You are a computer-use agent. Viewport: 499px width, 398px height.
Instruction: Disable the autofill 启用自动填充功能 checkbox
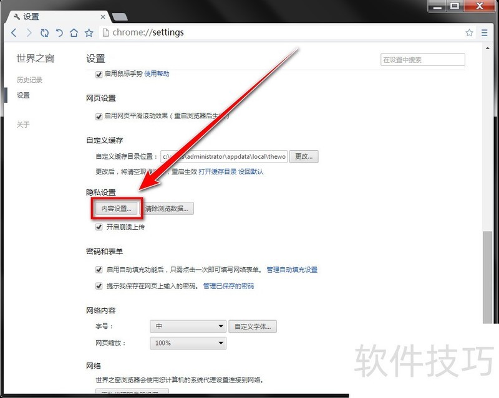tap(99, 270)
